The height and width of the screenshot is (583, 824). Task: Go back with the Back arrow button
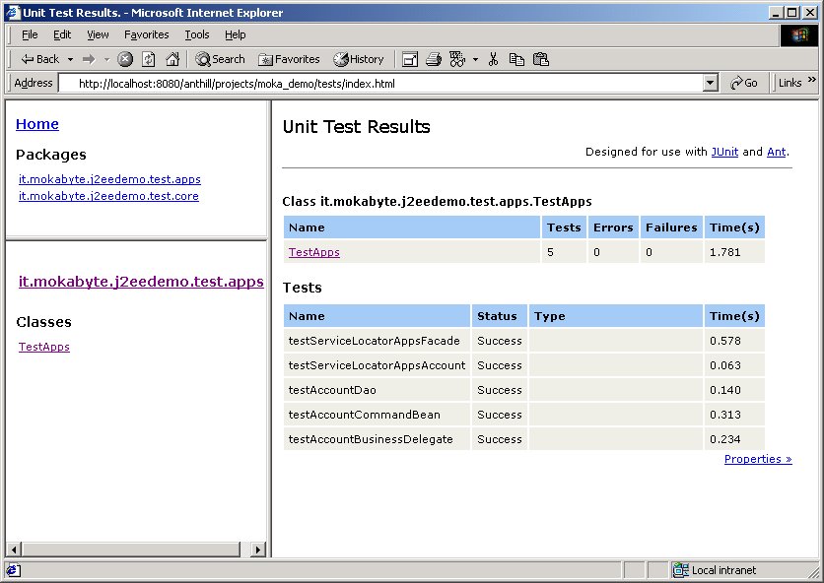(x=40, y=59)
